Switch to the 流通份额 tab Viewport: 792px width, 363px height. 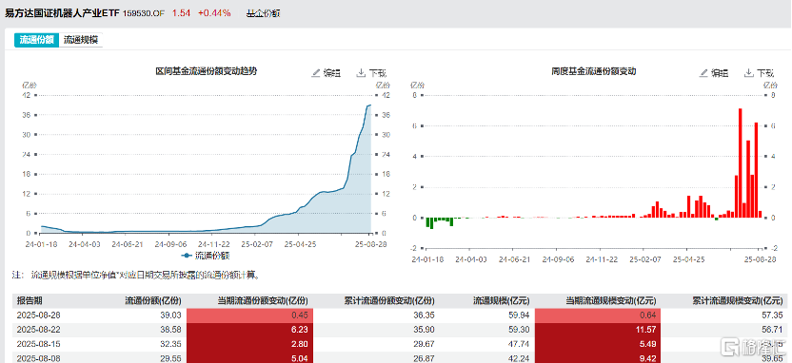tap(37, 40)
